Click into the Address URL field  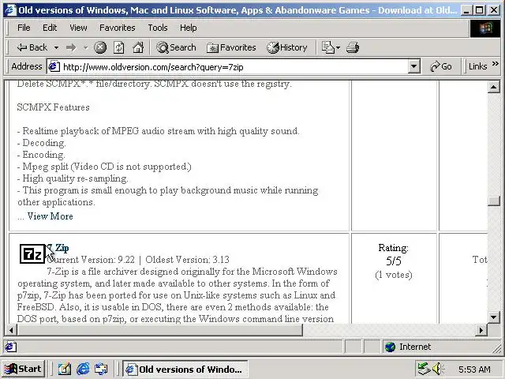[234, 67]
